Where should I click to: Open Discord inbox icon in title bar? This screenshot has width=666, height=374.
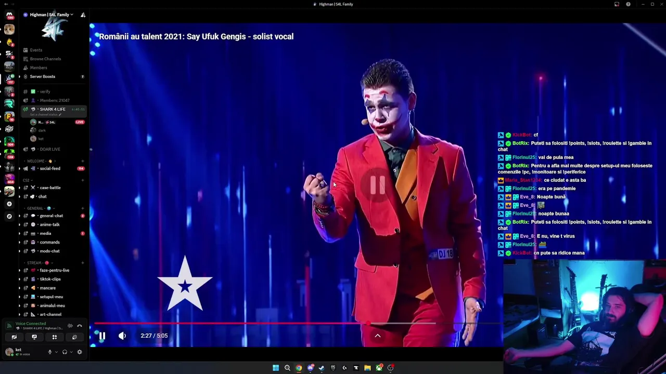coord(617,4)
